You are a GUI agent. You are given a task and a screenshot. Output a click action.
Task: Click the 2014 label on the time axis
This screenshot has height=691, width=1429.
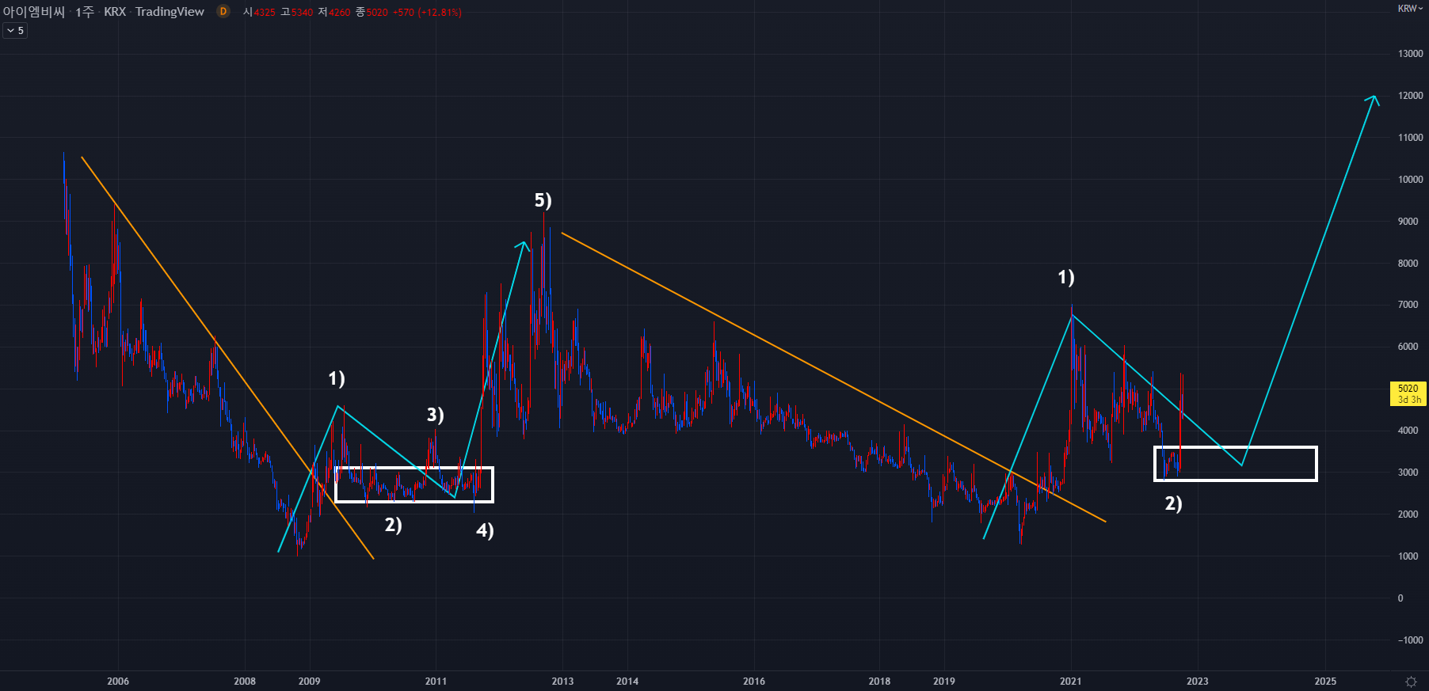pos(627,682)
